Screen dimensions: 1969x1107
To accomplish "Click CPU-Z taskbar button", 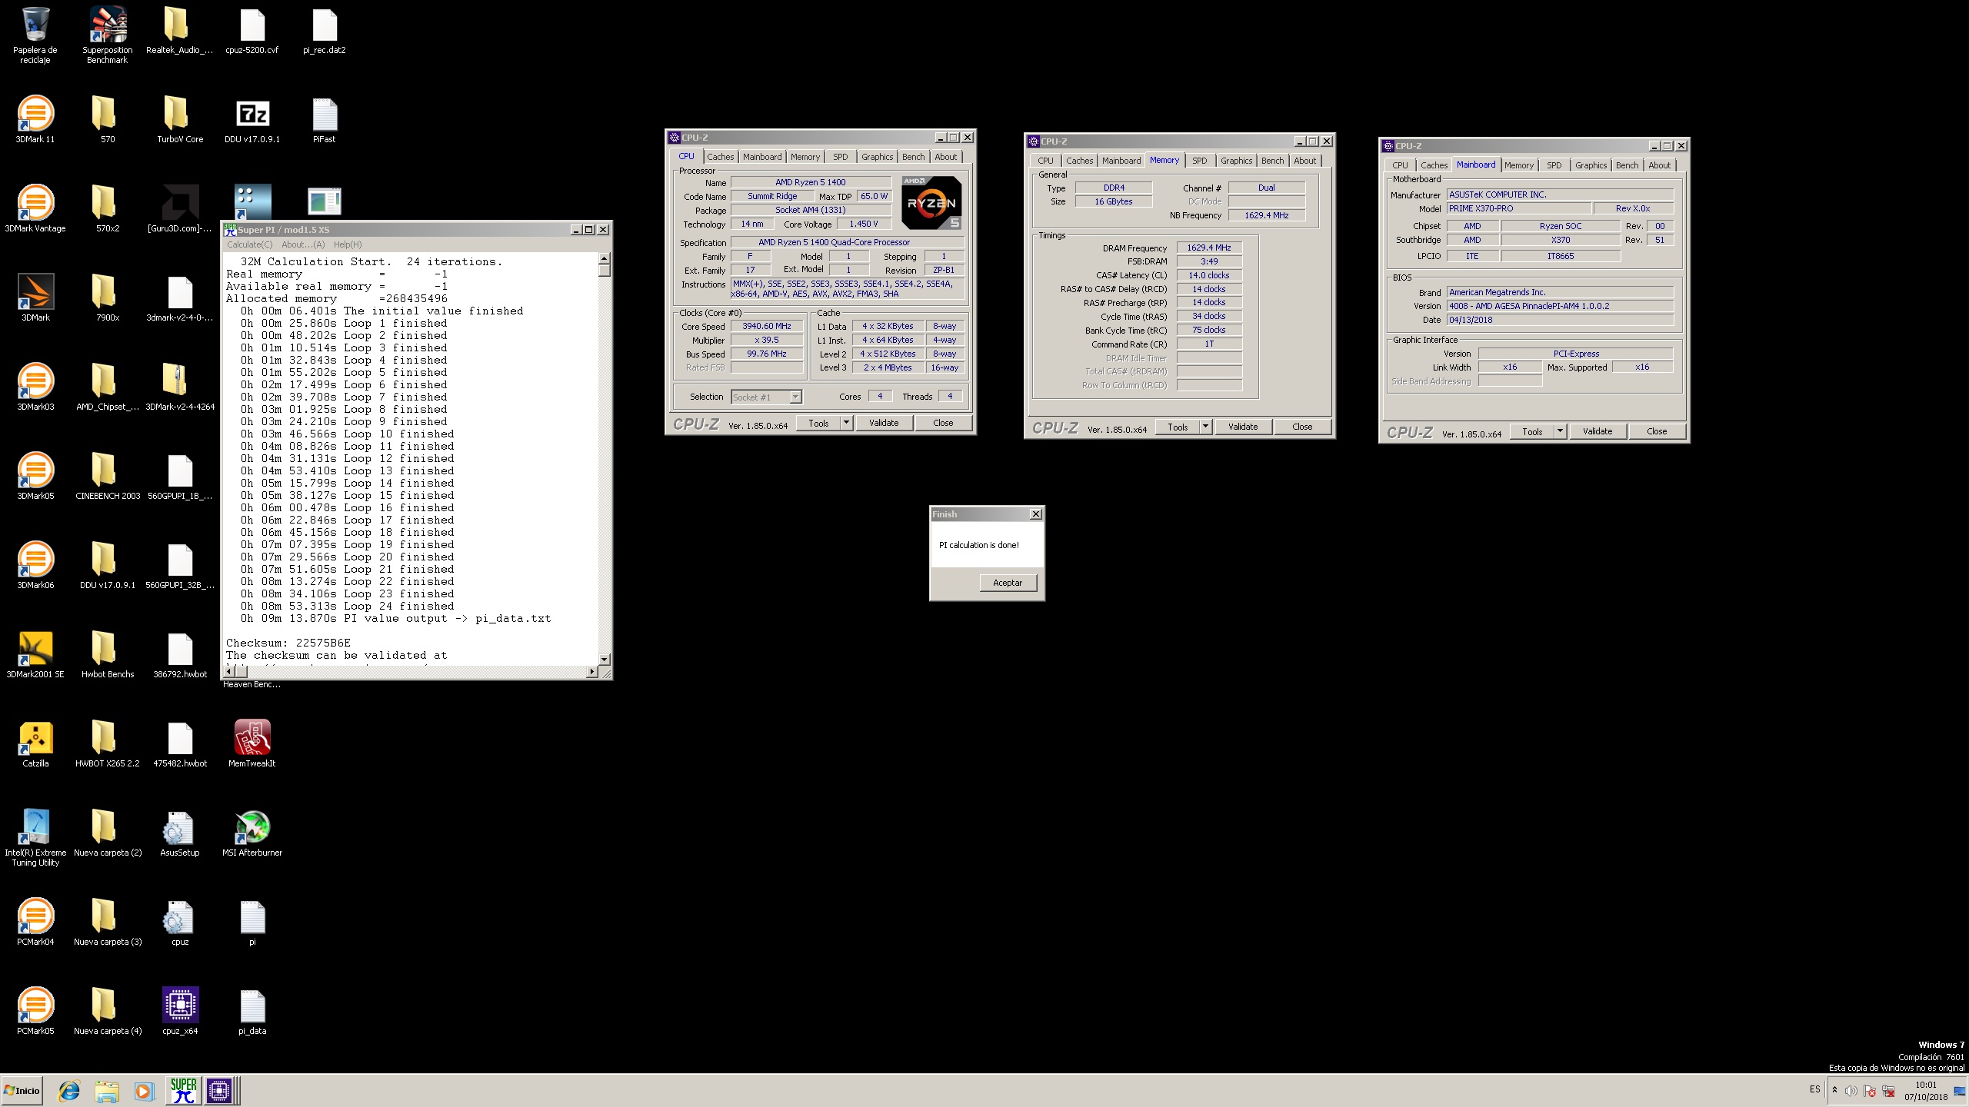I will tap(219, 1090).
